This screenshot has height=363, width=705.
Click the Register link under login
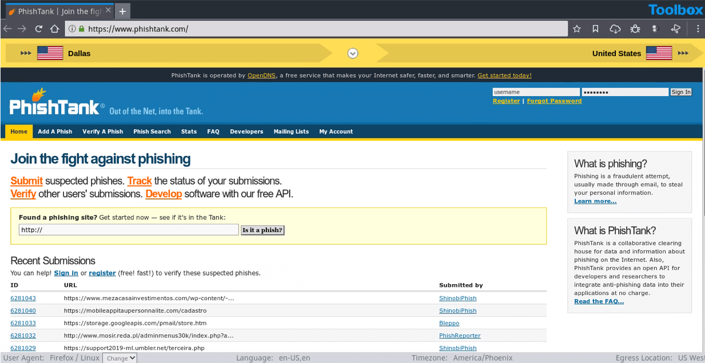click(x=506, y=101)
